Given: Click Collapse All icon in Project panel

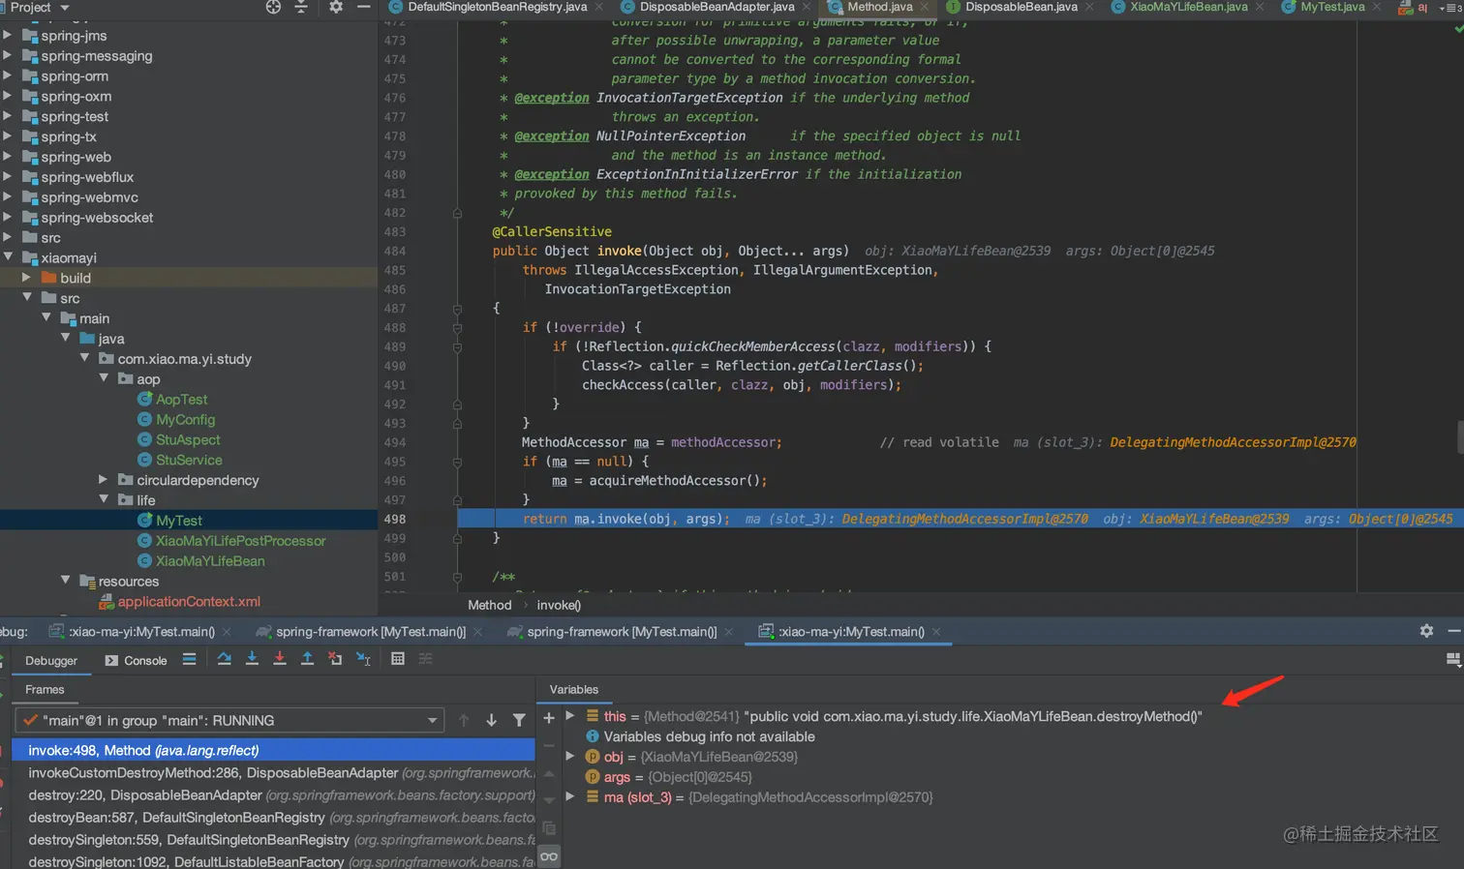Looking at the screenshot, I should [301, 7].
